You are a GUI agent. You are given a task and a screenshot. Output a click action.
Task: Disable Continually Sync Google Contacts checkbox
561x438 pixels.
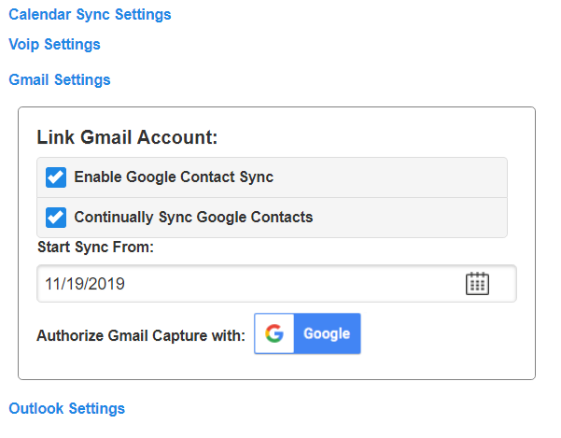(56, 218)
